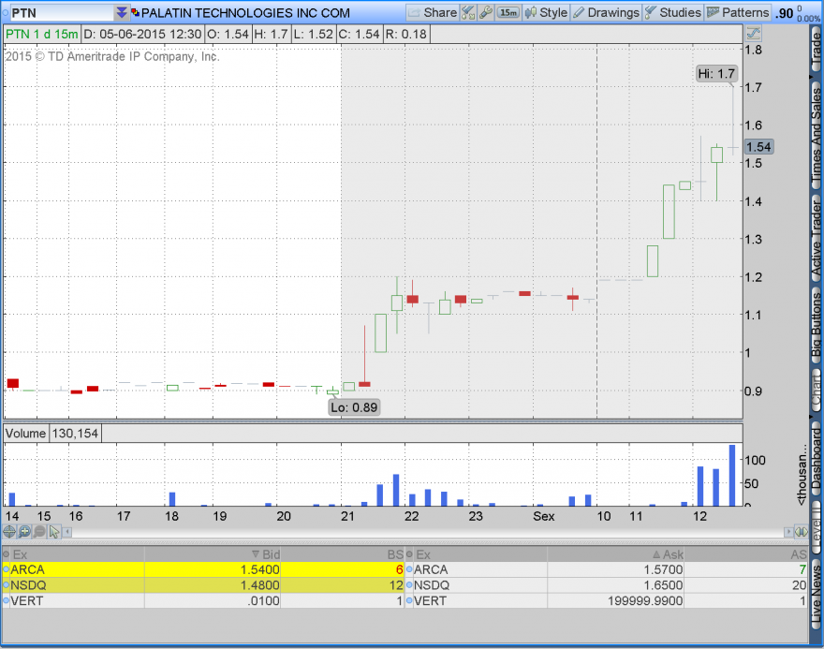
Task: Click the blue dot beside ask NSDQ
Action: [x=409, y=585]
